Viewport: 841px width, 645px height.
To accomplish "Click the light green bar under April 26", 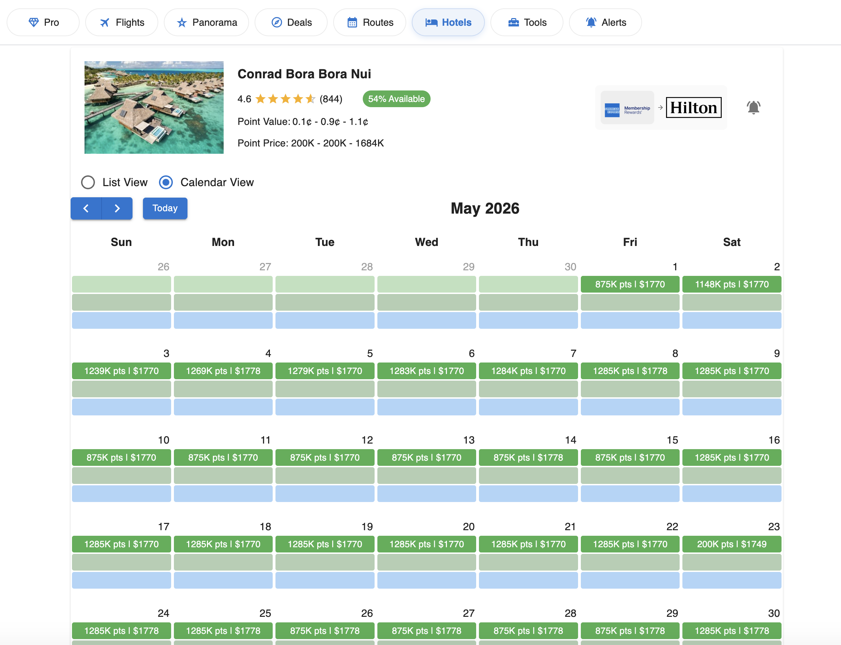I will 121,285.
